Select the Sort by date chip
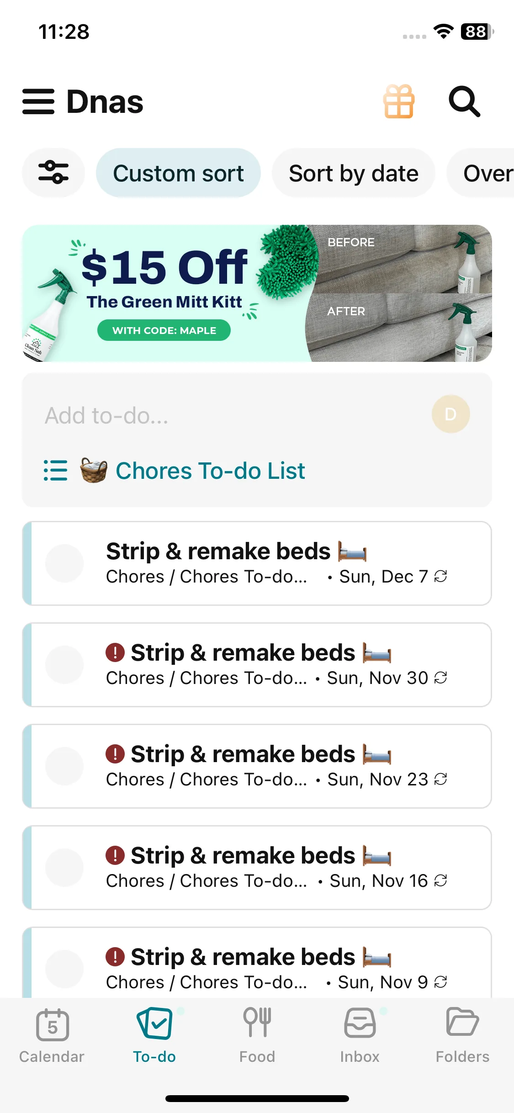The image size is (514, 1113). click(353, 173)
